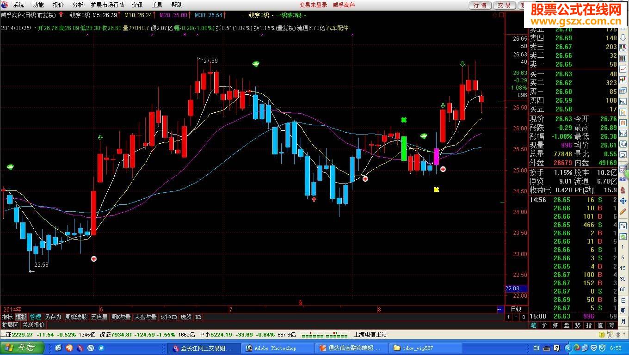Switch to 周K与量 template
Viewport: 629px width, 355px height.
121,317
